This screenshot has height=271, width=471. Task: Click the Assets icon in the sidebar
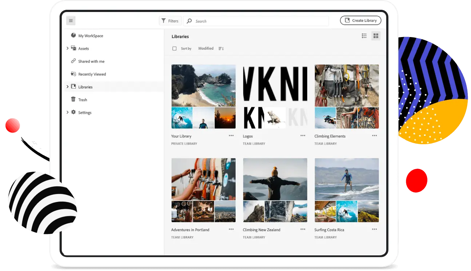(73, 48)
